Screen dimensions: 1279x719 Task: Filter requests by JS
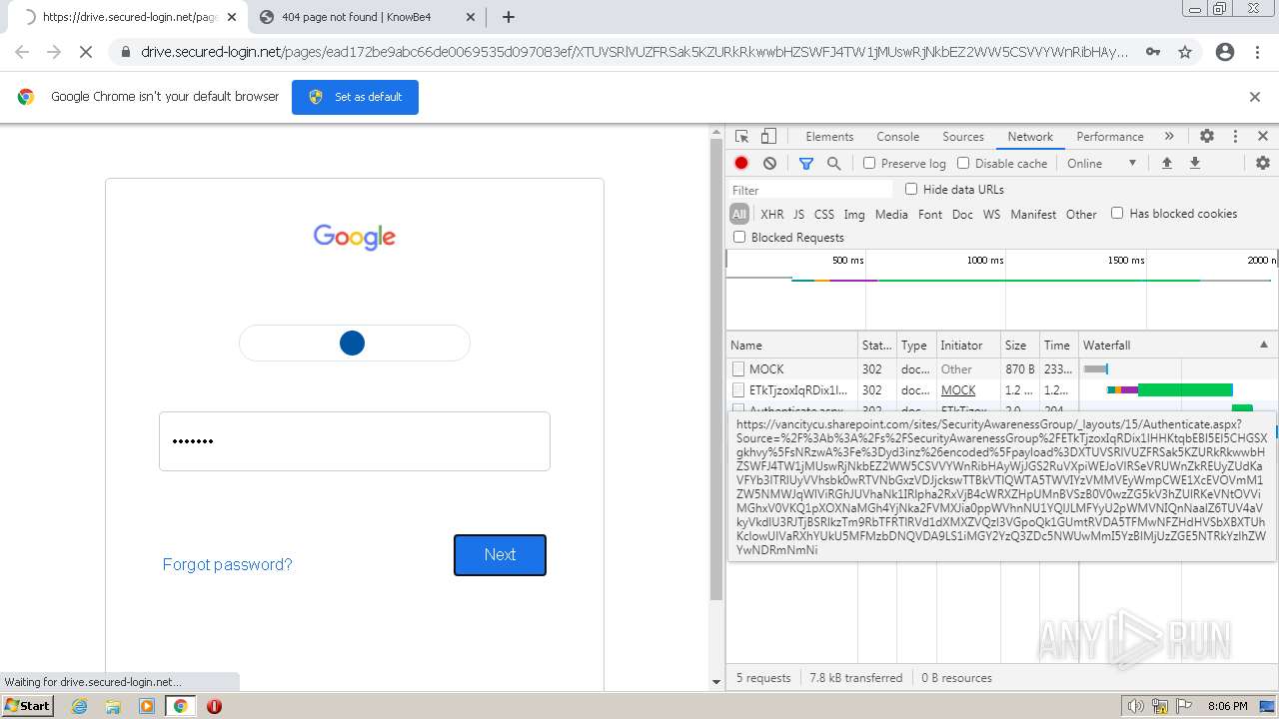click(x=798, y=214)
